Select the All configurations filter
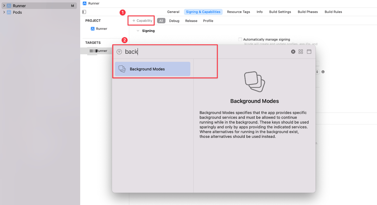The height and width of the screenshot is (205, 377). [161, 21]
